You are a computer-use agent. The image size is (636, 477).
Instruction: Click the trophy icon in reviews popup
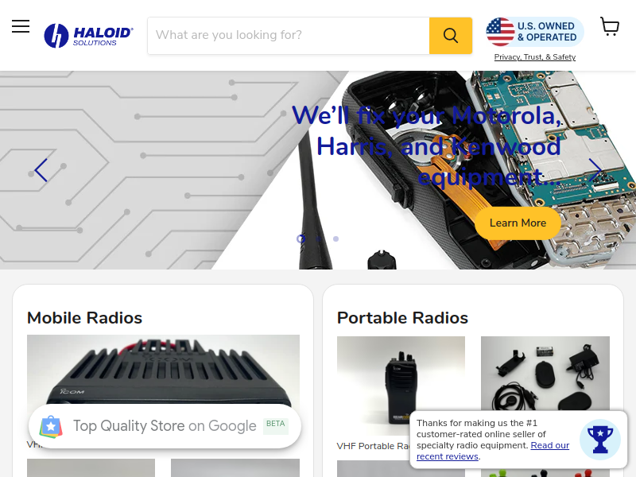click(600, 440)
